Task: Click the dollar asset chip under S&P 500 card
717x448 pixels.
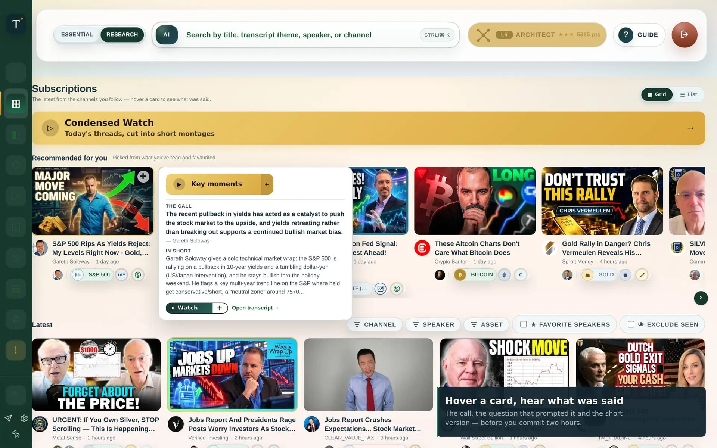Action: tap(138, 275)
